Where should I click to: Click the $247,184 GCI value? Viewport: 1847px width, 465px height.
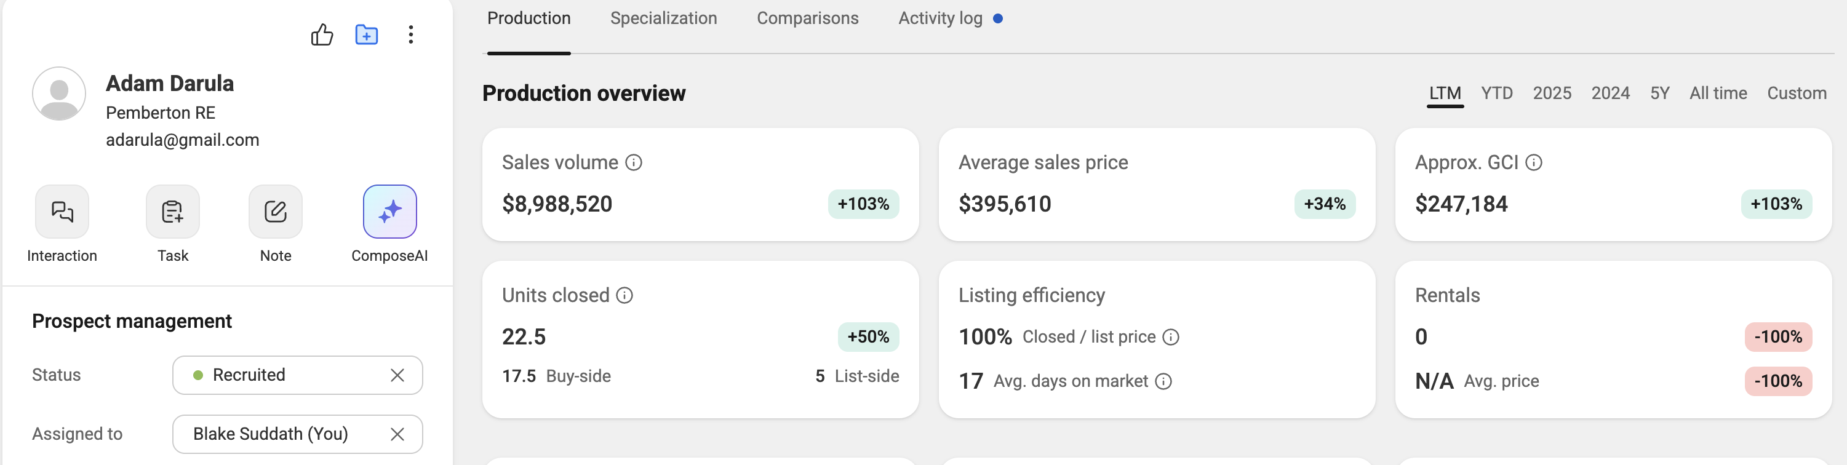(1461, 204)
